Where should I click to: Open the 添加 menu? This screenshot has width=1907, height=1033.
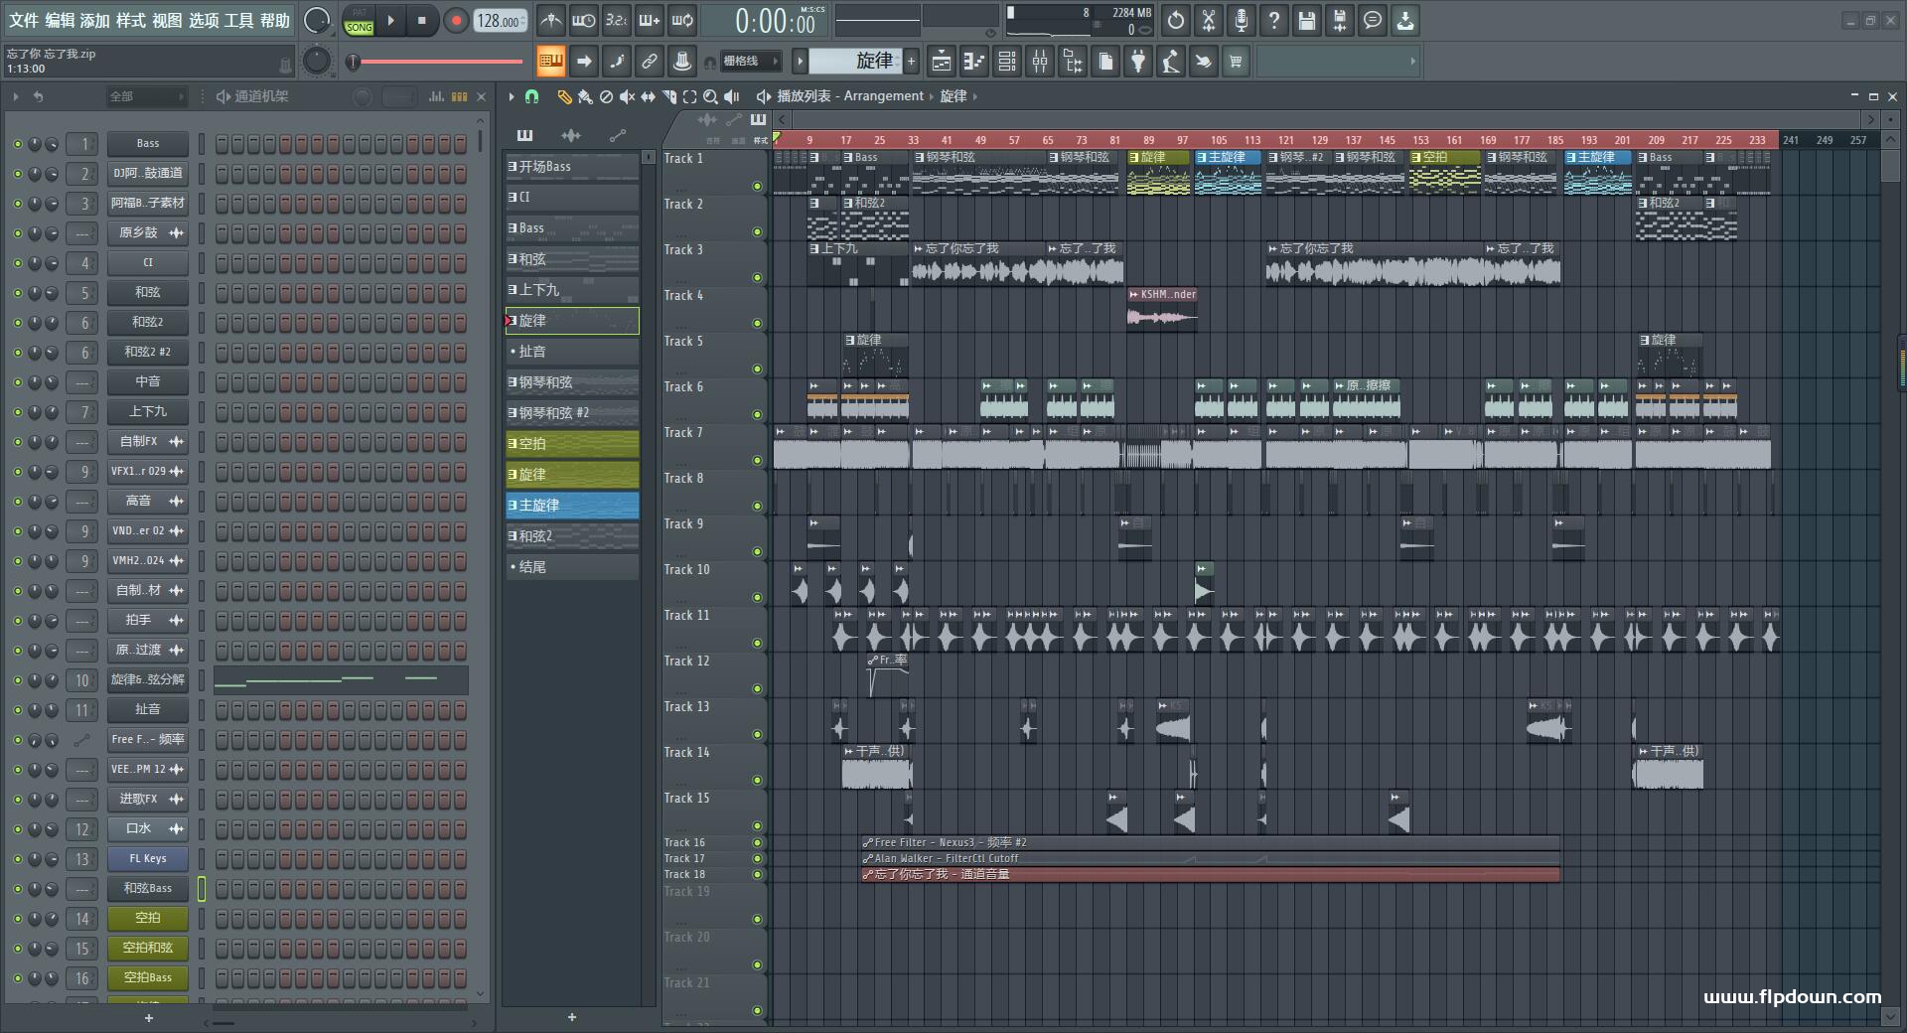(95, 20)
